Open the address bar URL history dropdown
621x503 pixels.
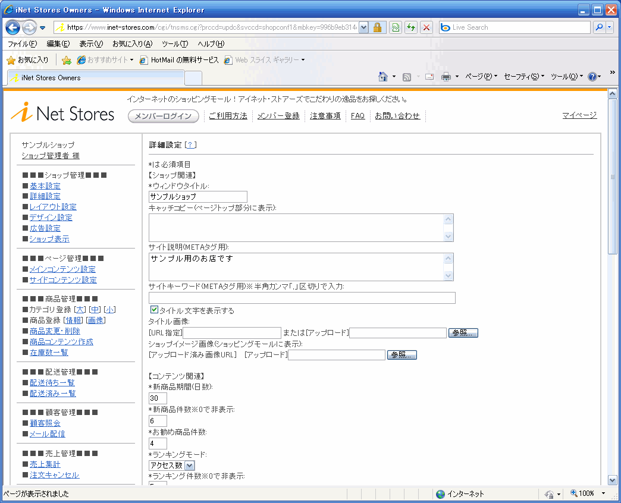[363, 27]
